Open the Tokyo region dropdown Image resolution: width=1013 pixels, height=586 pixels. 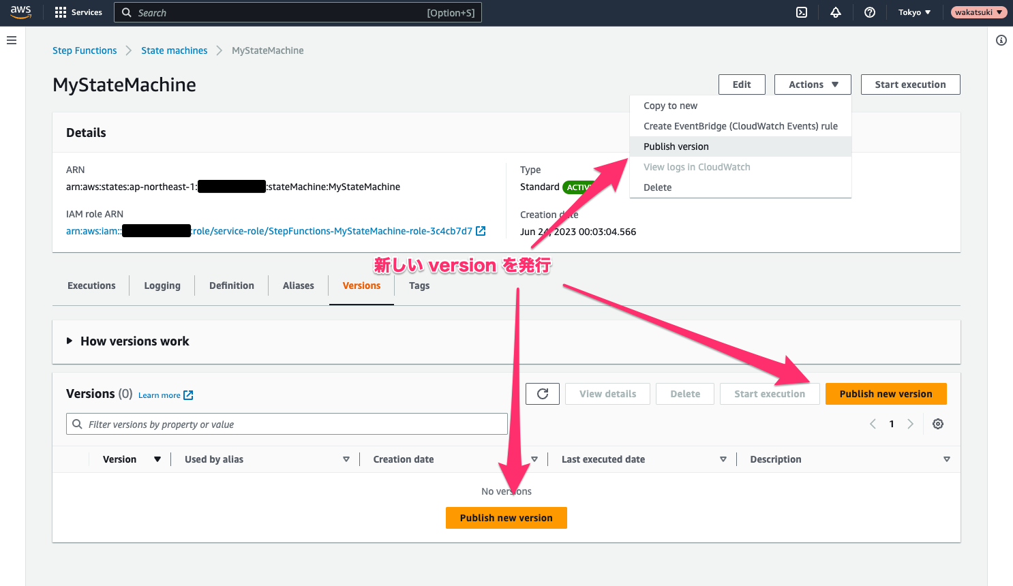914,12
